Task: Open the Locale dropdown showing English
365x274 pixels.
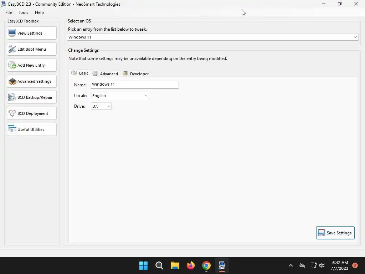Action: (120, 96)
